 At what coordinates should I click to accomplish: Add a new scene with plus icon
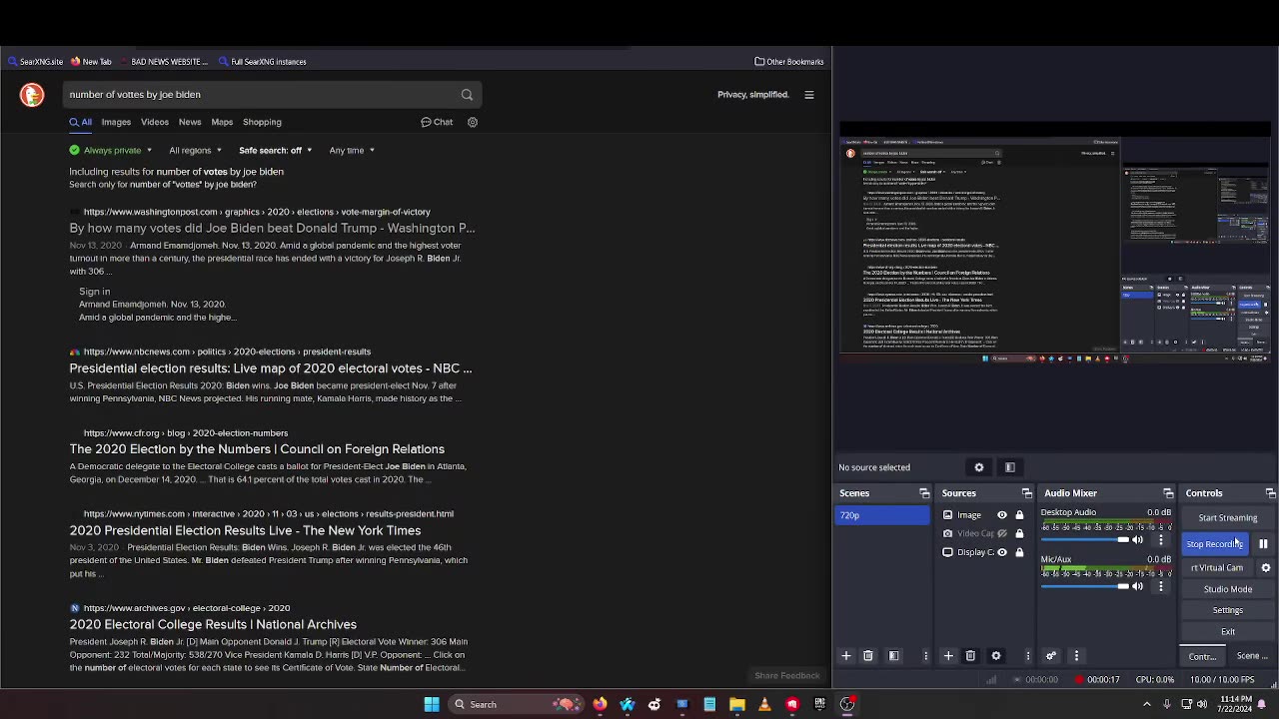coord(846,656)
